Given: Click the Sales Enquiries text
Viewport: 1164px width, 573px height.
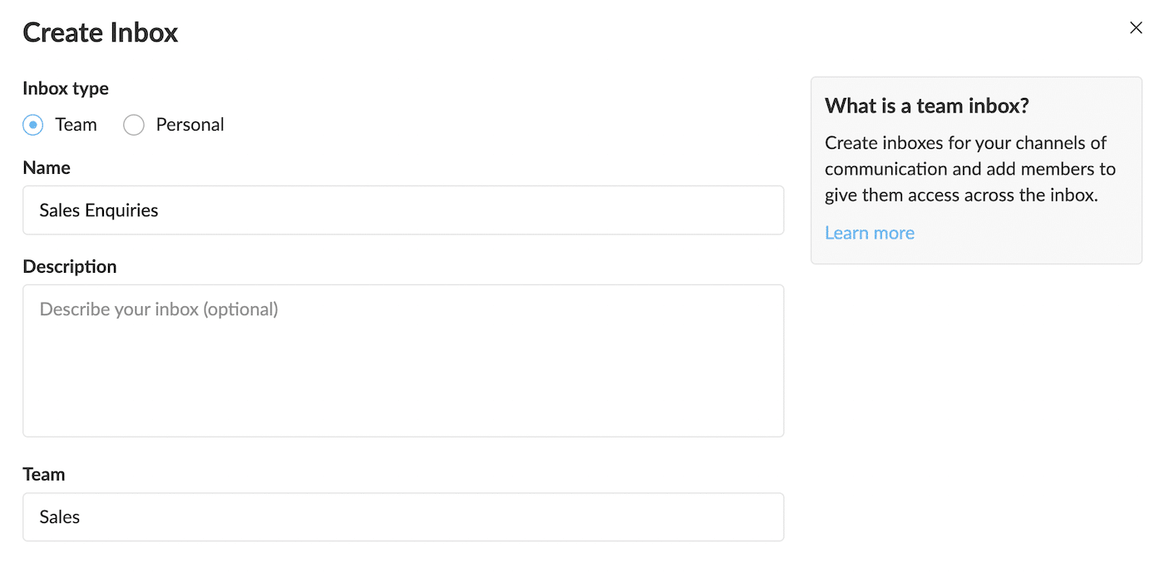Looking at the screenshot, I should pos(97,210).
